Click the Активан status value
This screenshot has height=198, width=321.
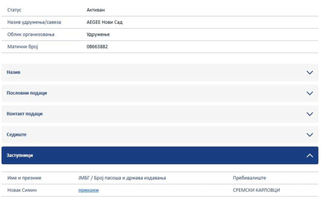pos(96,10)
